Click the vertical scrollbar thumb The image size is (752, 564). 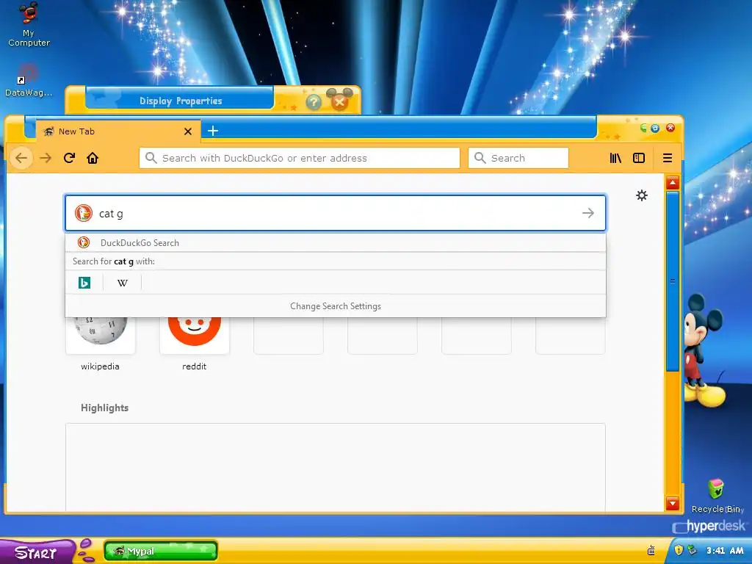pos(673,281)
